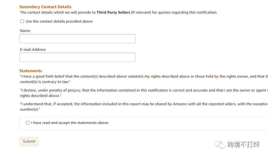The width and height of the screenshot is (268, 156).
Task: Select the 'Secondary Contact Details' heading
Action: point(45,7)
